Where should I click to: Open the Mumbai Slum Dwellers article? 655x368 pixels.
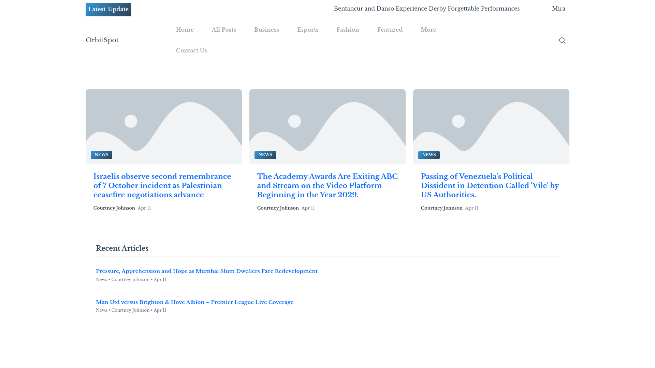click(x=207, y=271)
